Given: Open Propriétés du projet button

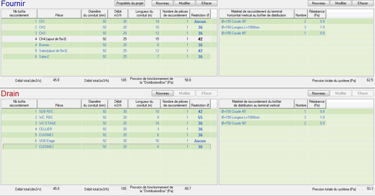Looking at the screenshot, I should point(130,3).
